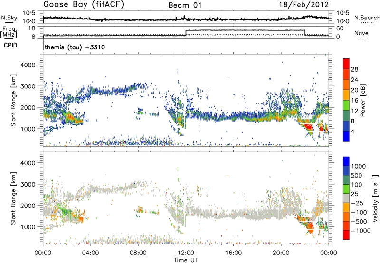Click the "Freq. [MHz]" axis label
Image resolution: width=380 pixels, height=263 pixels.
[x=9, y=32]
